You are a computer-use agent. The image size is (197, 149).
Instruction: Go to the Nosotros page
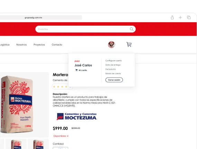click(21, 45)
